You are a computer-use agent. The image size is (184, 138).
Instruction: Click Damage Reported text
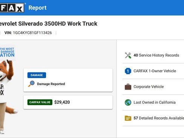click(x=51, y=84)
